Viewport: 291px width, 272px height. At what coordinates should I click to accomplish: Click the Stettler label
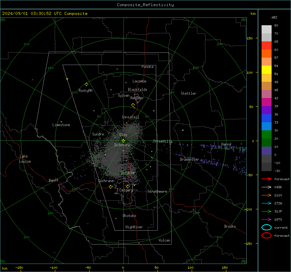tap(189, 93)
